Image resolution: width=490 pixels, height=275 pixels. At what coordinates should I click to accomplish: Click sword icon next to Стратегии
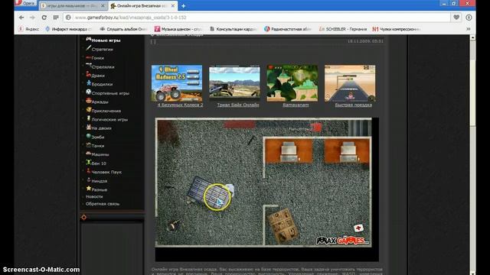point(89,48)
